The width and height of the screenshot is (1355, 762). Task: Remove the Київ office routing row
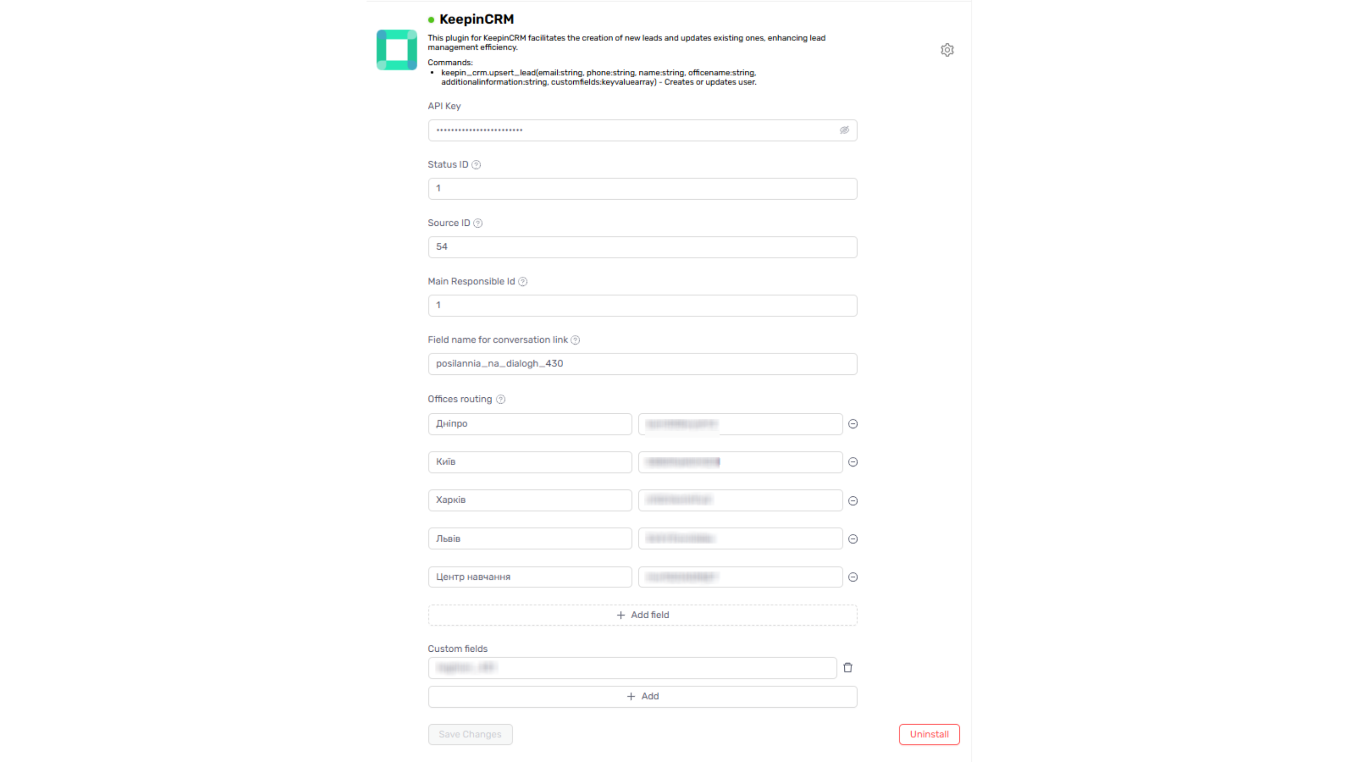tap(853, 462)
